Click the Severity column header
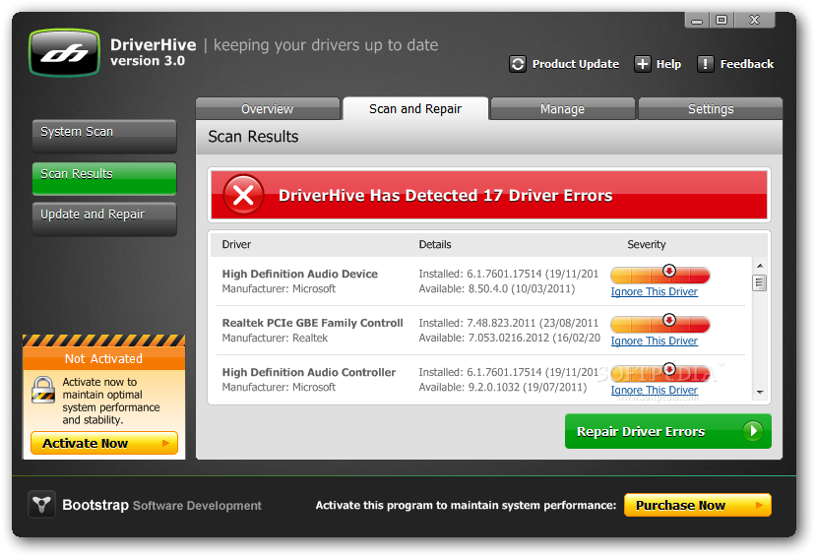The width and height of the screenshot is (816, 557). [x=647, y=244]
